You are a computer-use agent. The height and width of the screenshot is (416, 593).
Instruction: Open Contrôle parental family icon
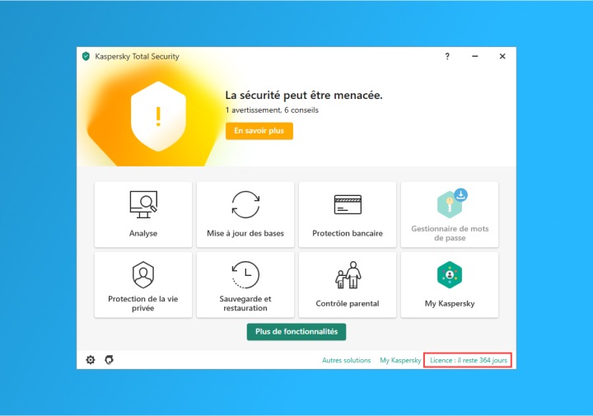coord(348,275)
